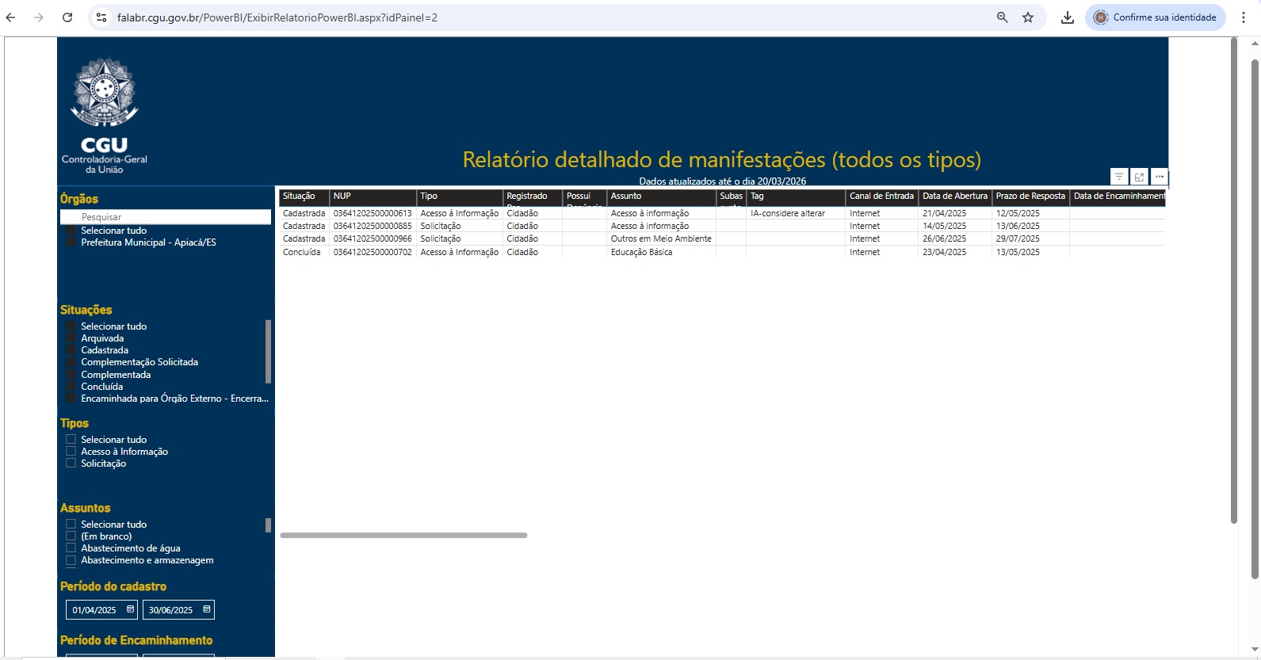Sort by the 'Tipo' column header
The height and width of the screenshot is (660, 1261).
(460, 197)
